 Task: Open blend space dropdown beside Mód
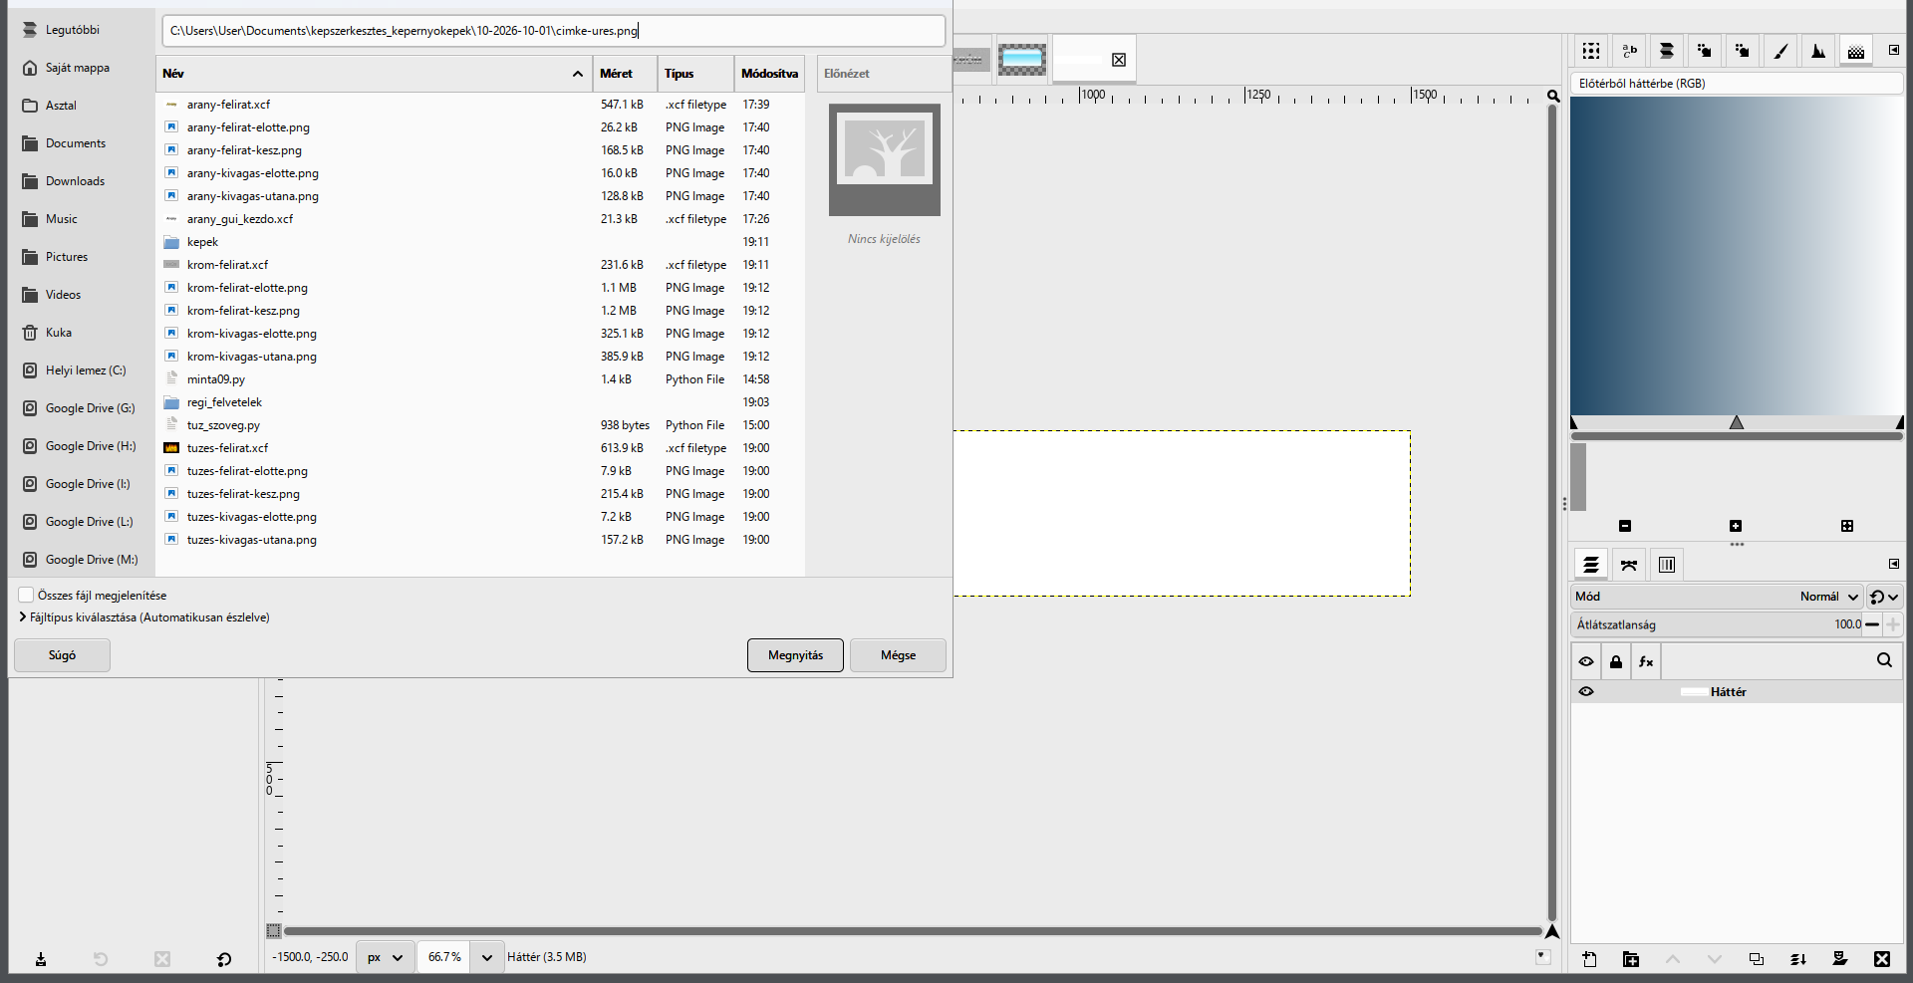tap(1884, 597)
